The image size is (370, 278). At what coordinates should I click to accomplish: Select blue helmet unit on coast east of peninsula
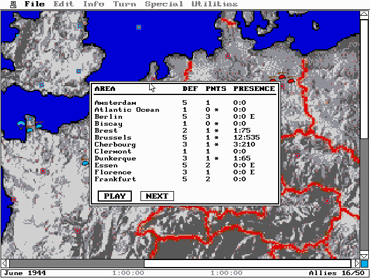click(39, 126)
